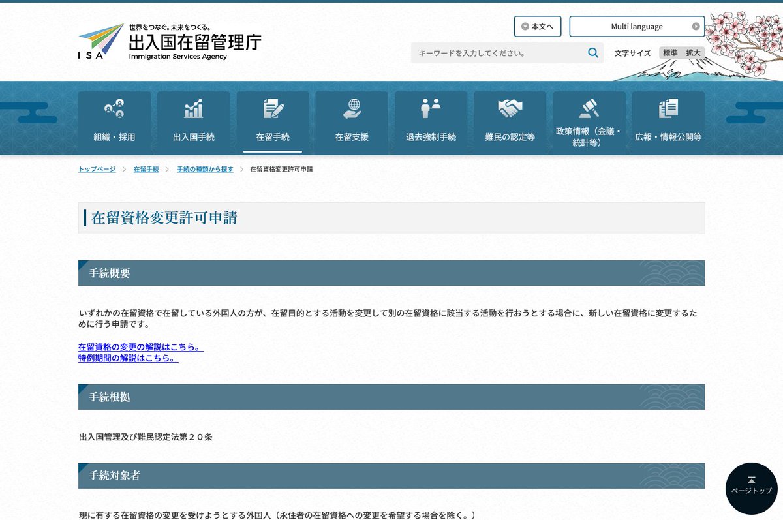Viewport: 783px width, 520px height.
Task: Click the 手続根拠 section heading
Action: coord(110,397)
